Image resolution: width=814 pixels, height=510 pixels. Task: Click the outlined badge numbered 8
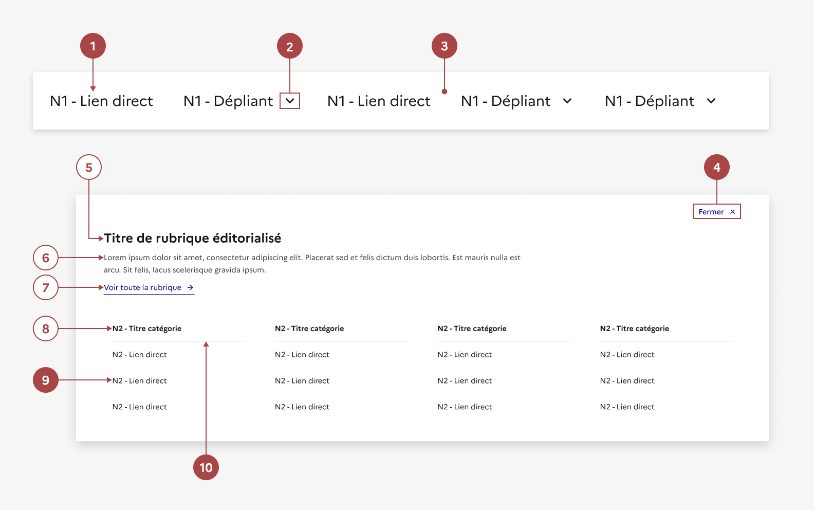[46, 329]
